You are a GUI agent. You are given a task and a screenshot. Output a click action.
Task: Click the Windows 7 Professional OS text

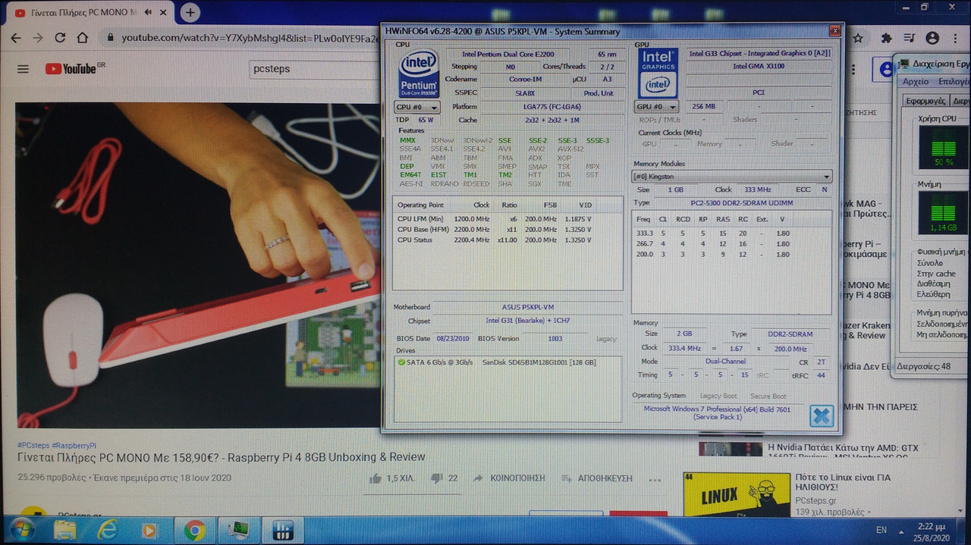click(x=717, y=412)
